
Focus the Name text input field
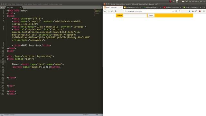click(135, 15)
